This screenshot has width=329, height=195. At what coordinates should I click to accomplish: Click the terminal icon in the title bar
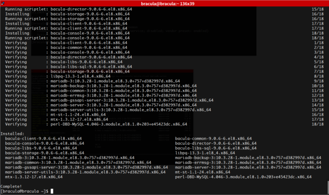[x=2, y=3]
